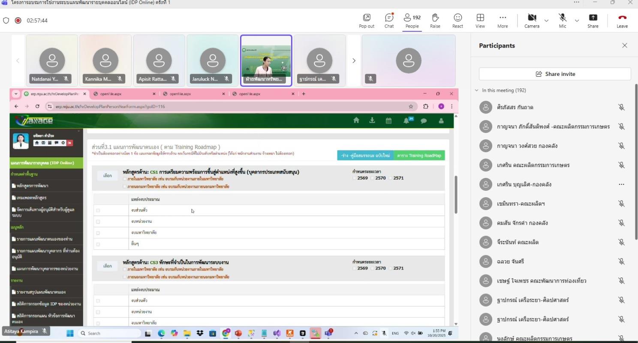Click the red Leave call icon
Image resolution: width=638 pixels, height=343 pixels.
[x=622, y=20]
